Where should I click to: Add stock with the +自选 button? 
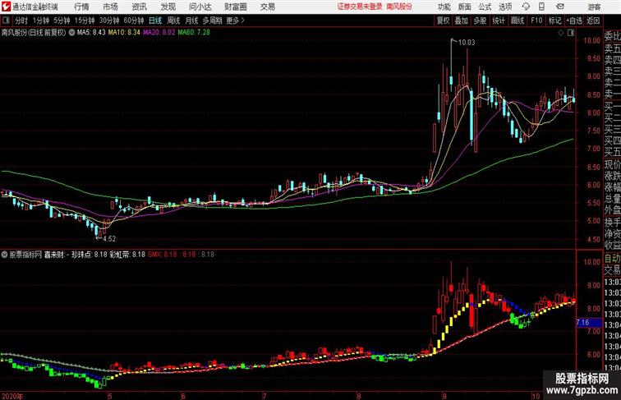574,21
